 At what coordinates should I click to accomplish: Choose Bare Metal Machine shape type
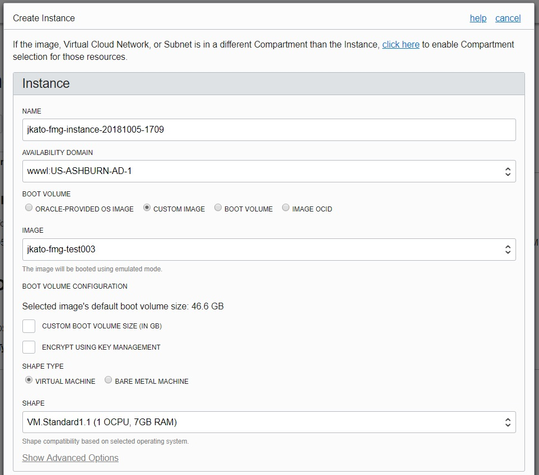coord(109,380)
